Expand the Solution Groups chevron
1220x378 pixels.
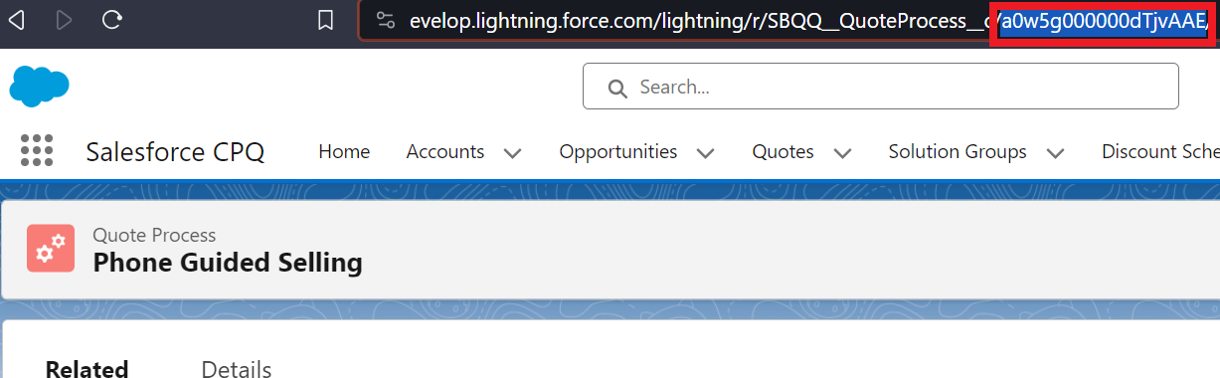(1055, 153)
